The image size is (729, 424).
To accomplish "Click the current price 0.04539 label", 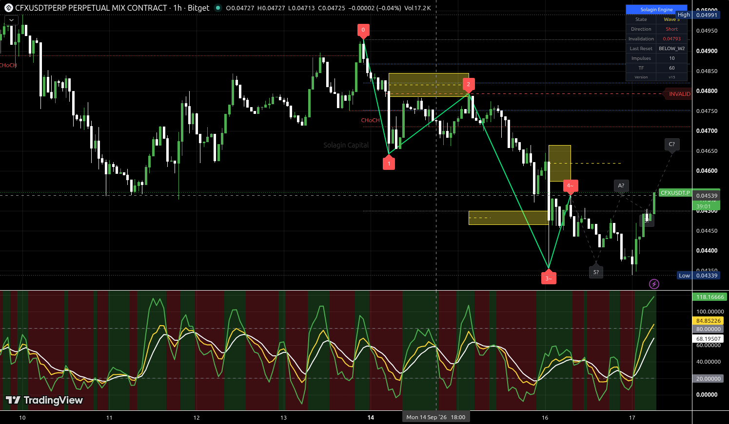I will click(x=707, y=196).
